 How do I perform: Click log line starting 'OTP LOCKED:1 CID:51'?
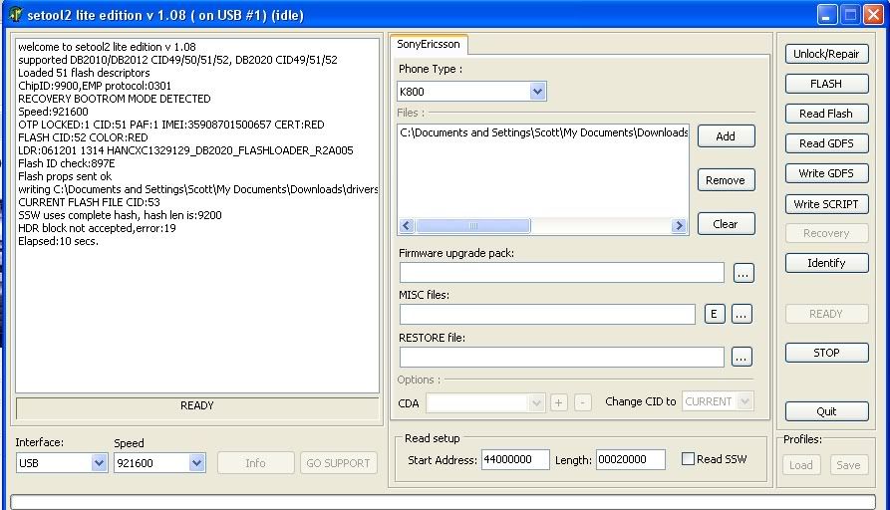point(171,125)
